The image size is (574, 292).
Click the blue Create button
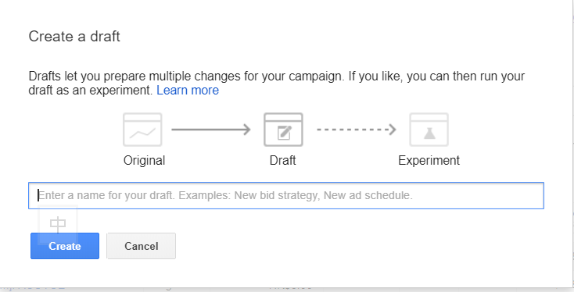coord(65,246)
